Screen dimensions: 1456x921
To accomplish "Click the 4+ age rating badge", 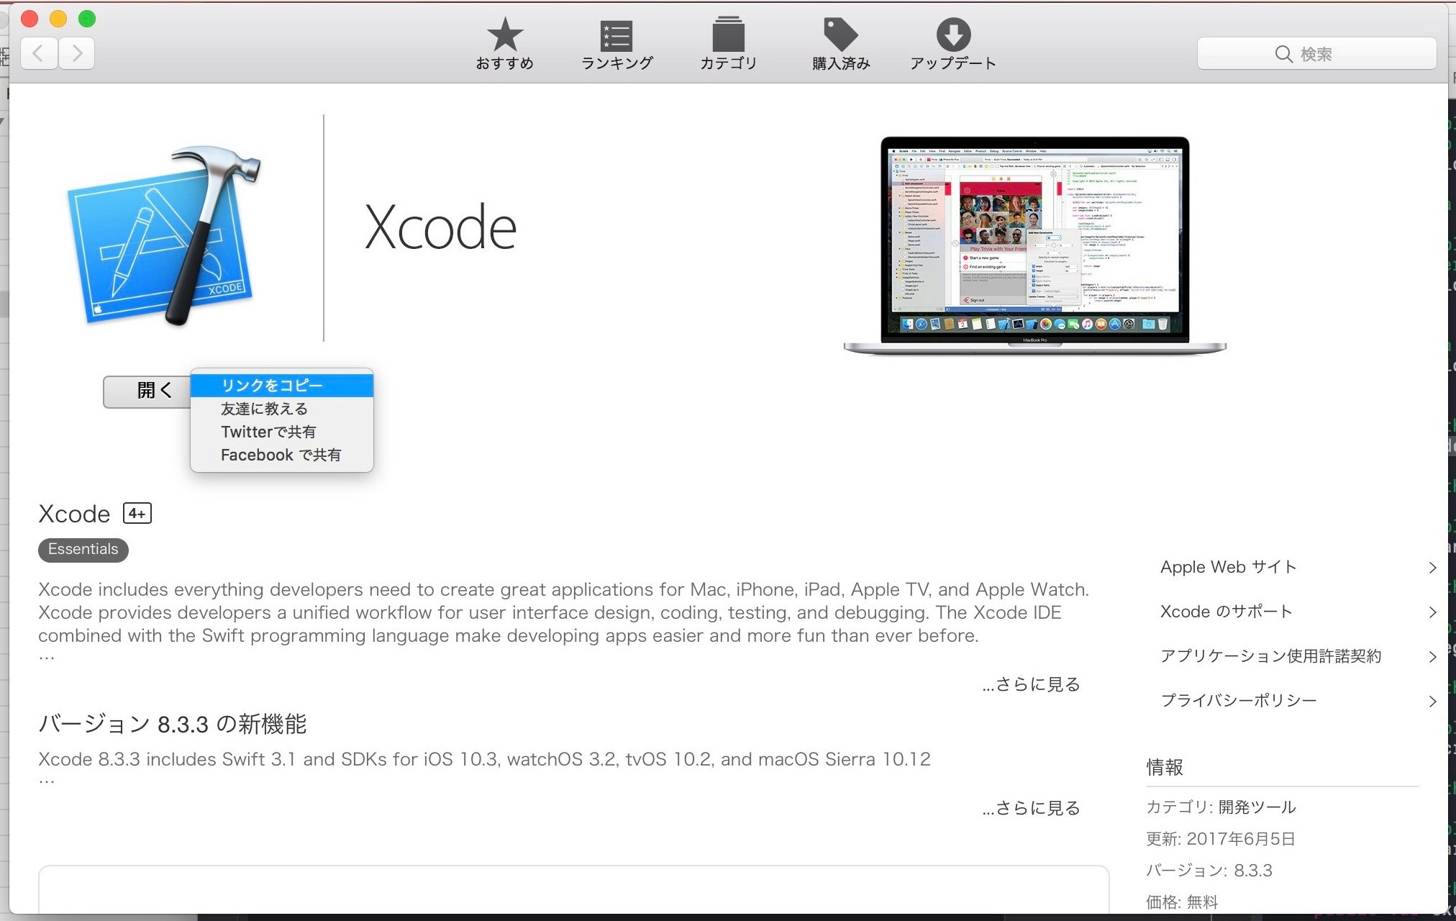I will 137,513.
